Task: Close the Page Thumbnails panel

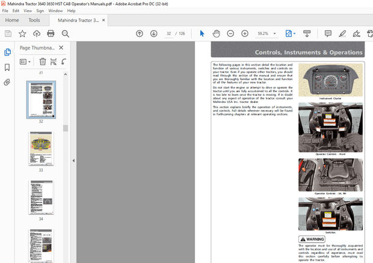Action: pos(61,48)
